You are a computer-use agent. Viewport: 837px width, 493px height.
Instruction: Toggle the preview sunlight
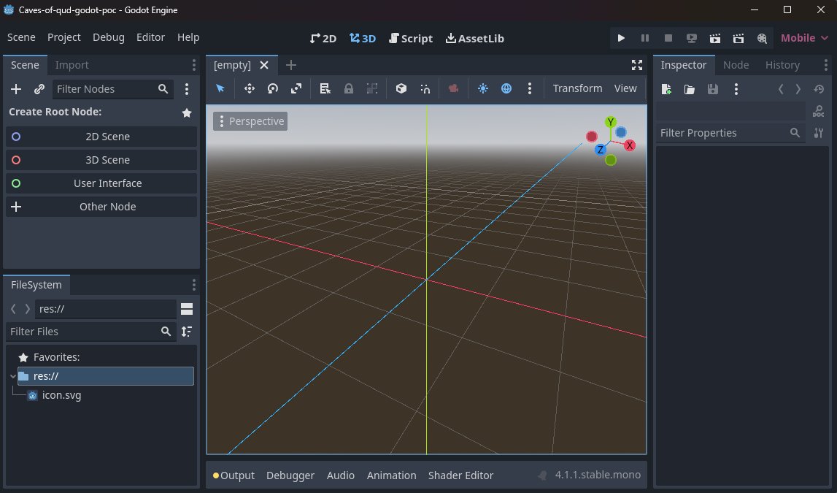482,88
